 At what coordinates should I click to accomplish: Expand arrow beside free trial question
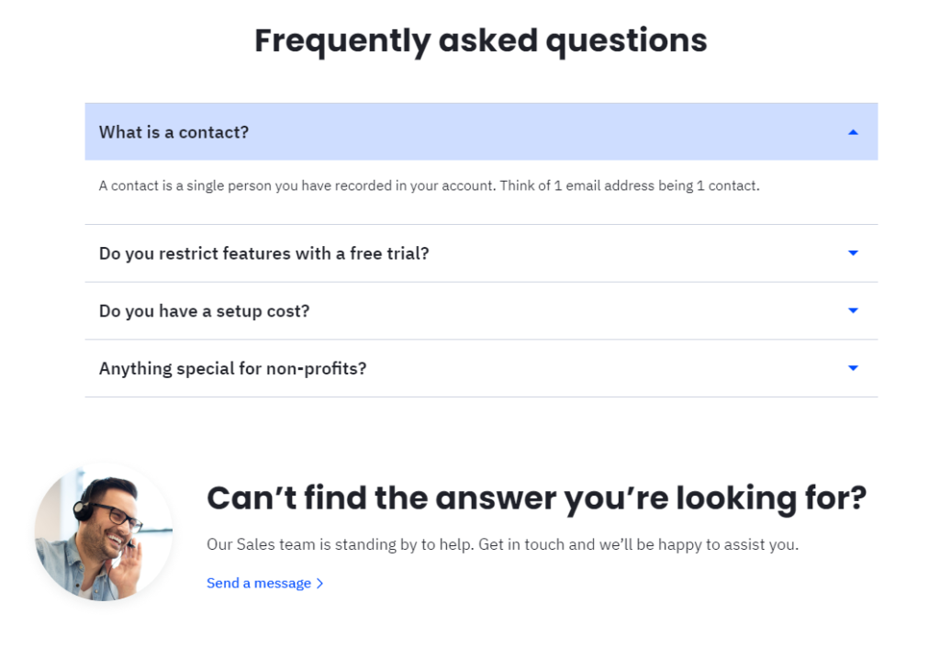[x=853, y=253]
